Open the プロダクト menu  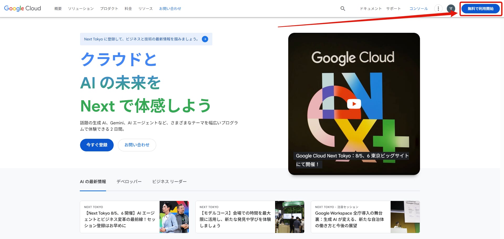[109, 9]
